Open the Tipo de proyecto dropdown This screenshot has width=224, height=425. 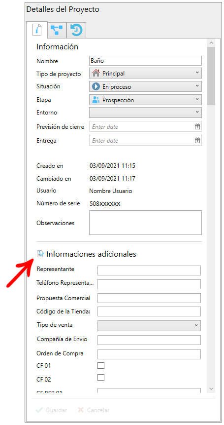pyautogui.click(x=145, y=73)
